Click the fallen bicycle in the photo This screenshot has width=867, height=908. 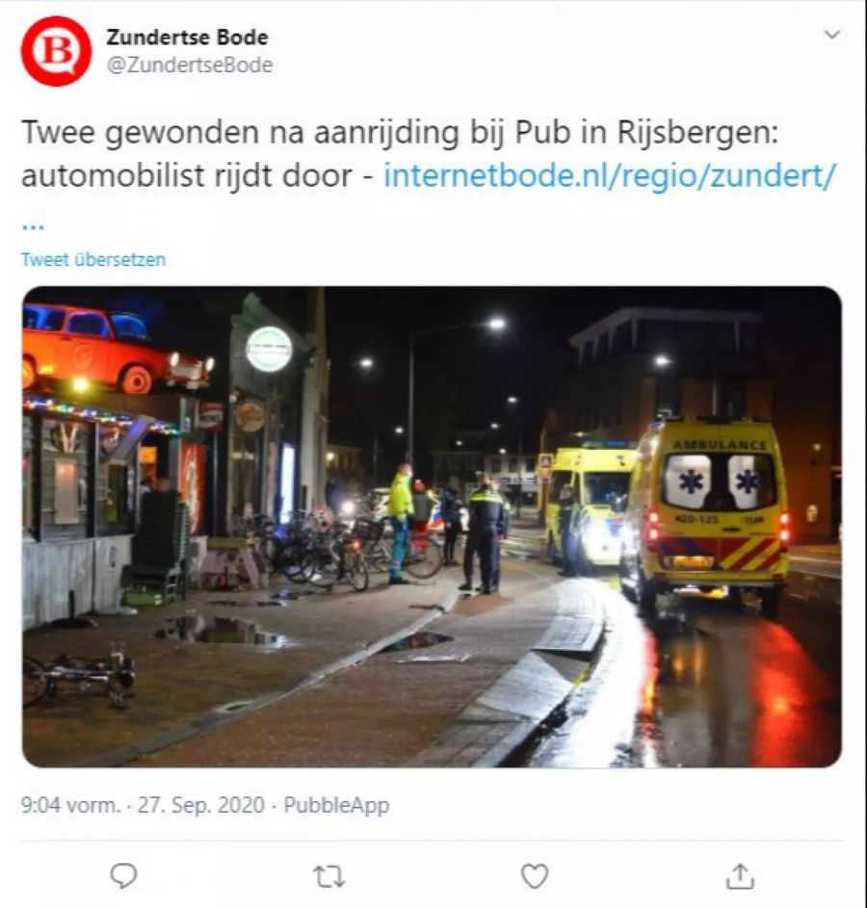pyautogui.click(x=79, y=679)
